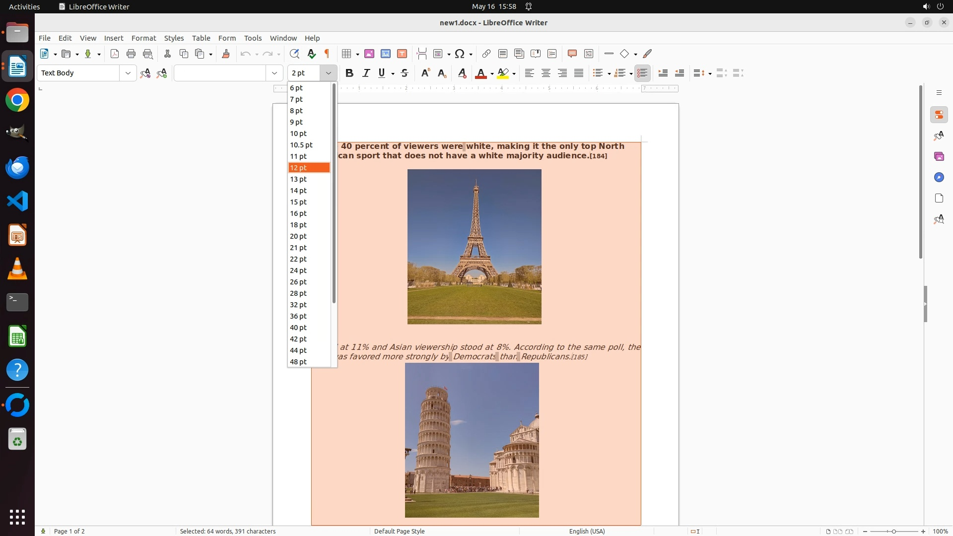Choose 36 pt in size list
Image resolution: width=953 pixels, height=536 pixels.
tap(299, 316)
